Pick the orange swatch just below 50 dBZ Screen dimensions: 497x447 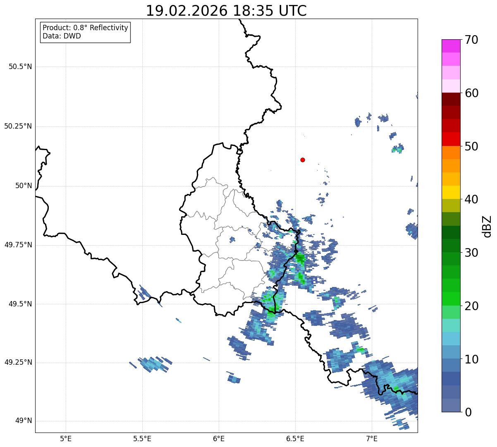click(x=451, y=153)
